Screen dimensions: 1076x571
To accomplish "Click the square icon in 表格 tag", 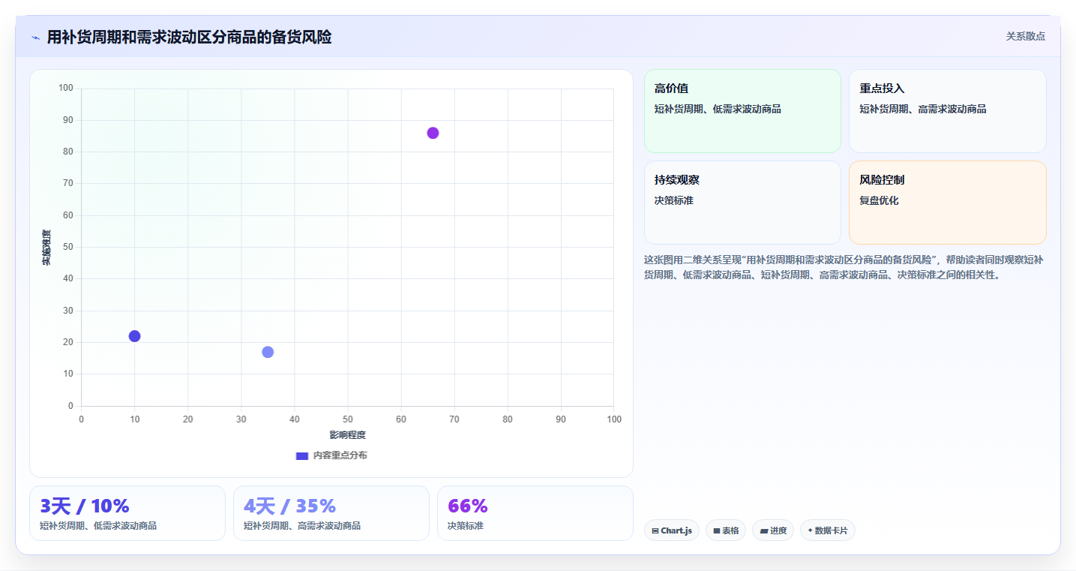I will (x=716, y=530).
